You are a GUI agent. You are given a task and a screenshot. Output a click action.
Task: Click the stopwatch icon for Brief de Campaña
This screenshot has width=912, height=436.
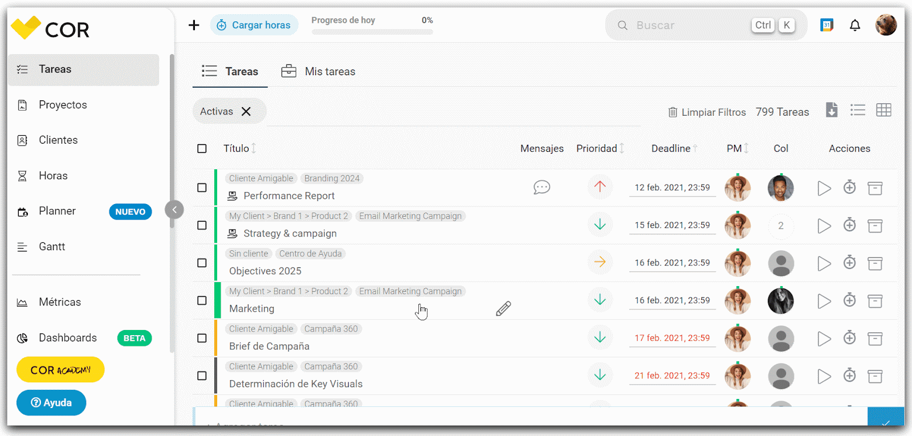point(850,337)
